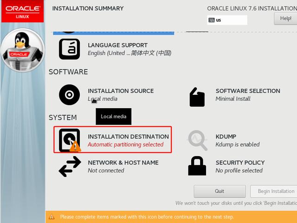Open the SOFTWARE SELECTION title link
This screenshot has height=223, width=297.
pos(248,91)
